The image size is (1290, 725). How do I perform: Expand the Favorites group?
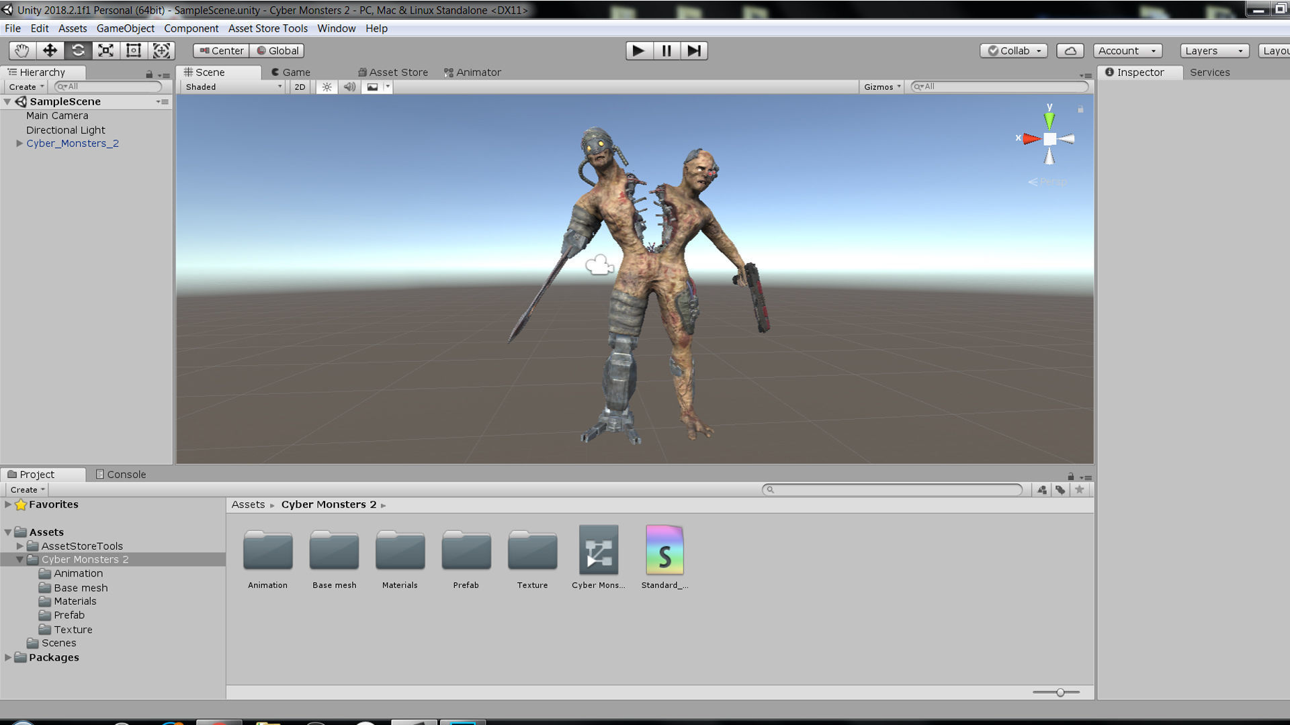click(7, 504)
